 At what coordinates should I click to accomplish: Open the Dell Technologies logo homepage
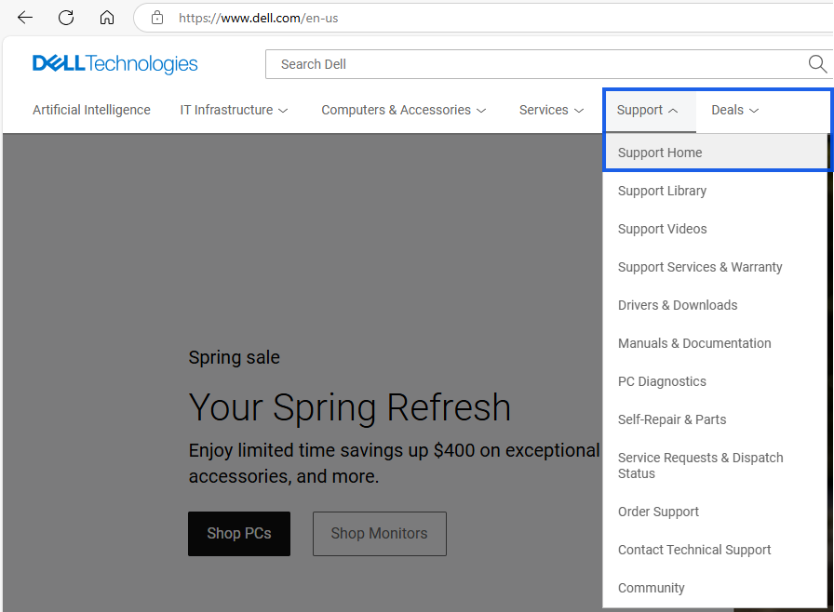pos(114,63)
